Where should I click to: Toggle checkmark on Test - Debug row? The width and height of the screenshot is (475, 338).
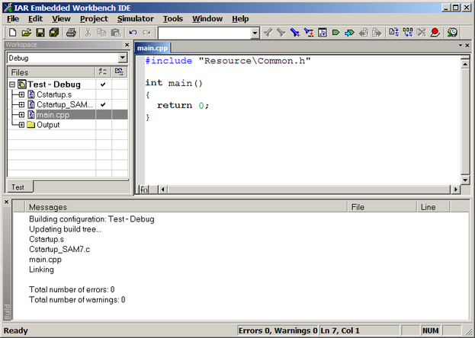tap(103, 84)
